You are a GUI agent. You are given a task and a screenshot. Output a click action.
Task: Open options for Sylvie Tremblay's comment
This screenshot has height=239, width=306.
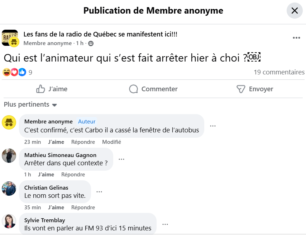pyautogui.click(x=165, y=224)
